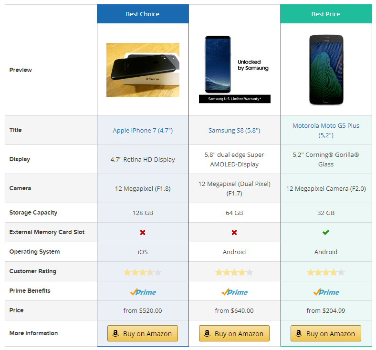Image resolution: width=376 pixels, height=350 pixels.
Task: Click the Samsung S8 customer rating stars
Action: coord(234,272)
